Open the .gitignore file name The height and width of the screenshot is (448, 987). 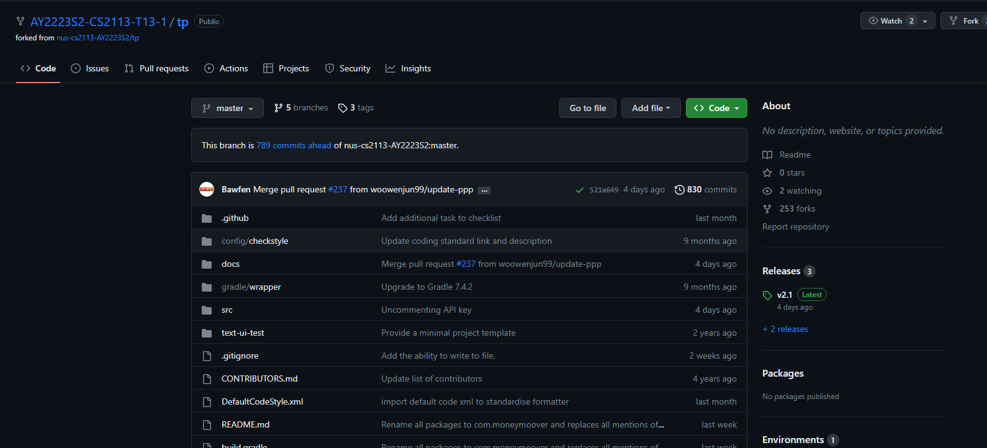coord(240,356)
